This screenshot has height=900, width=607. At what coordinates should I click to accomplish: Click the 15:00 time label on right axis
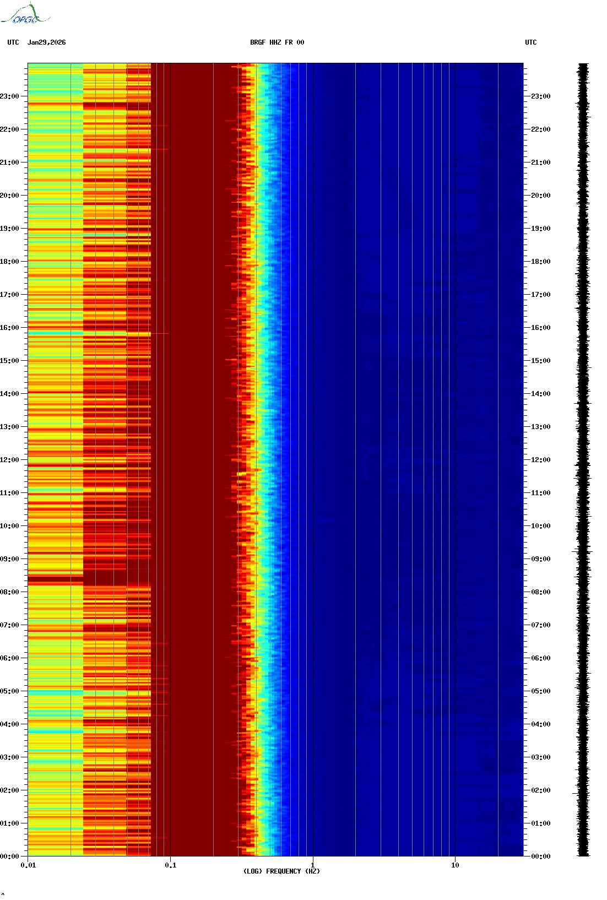(540, 361)
